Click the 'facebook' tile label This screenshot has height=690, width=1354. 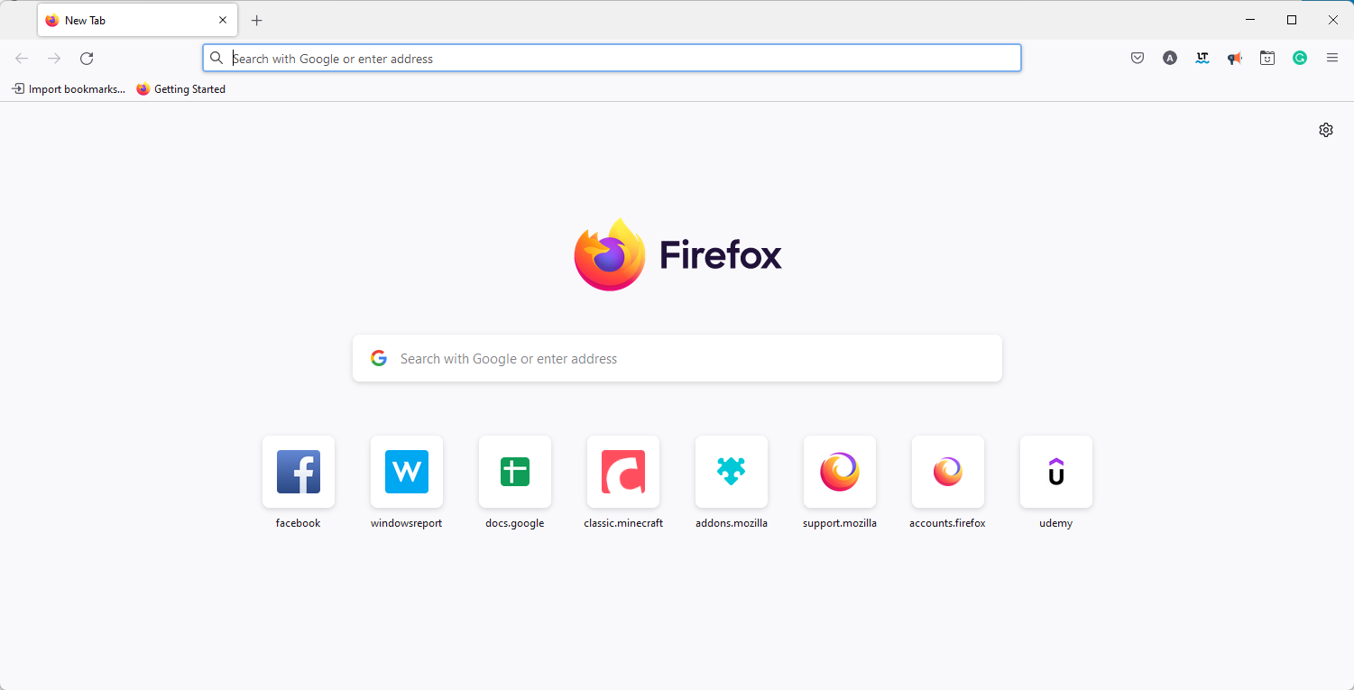click(299, 523)
